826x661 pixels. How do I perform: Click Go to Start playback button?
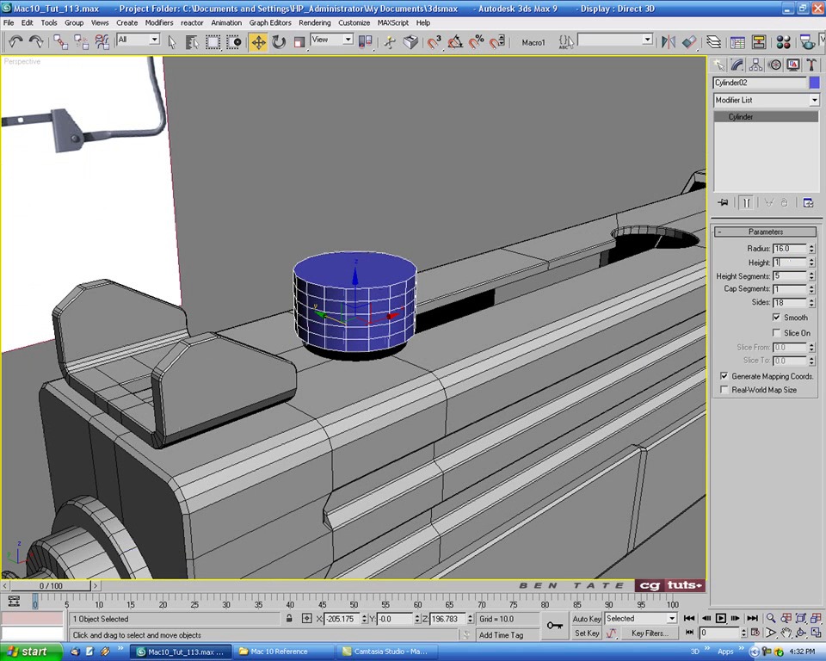[689, 618]
